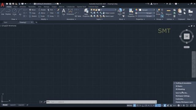Image resolution: width=196 pixels, height=110 pixels.
Task: Select the Polyline tool
Action: tap(8, 12)
